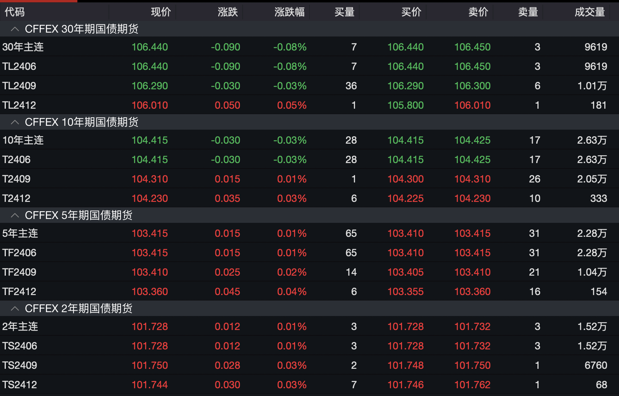The image size is (619, 396).
Task: Open the T2412 contract
Action: 16,198
